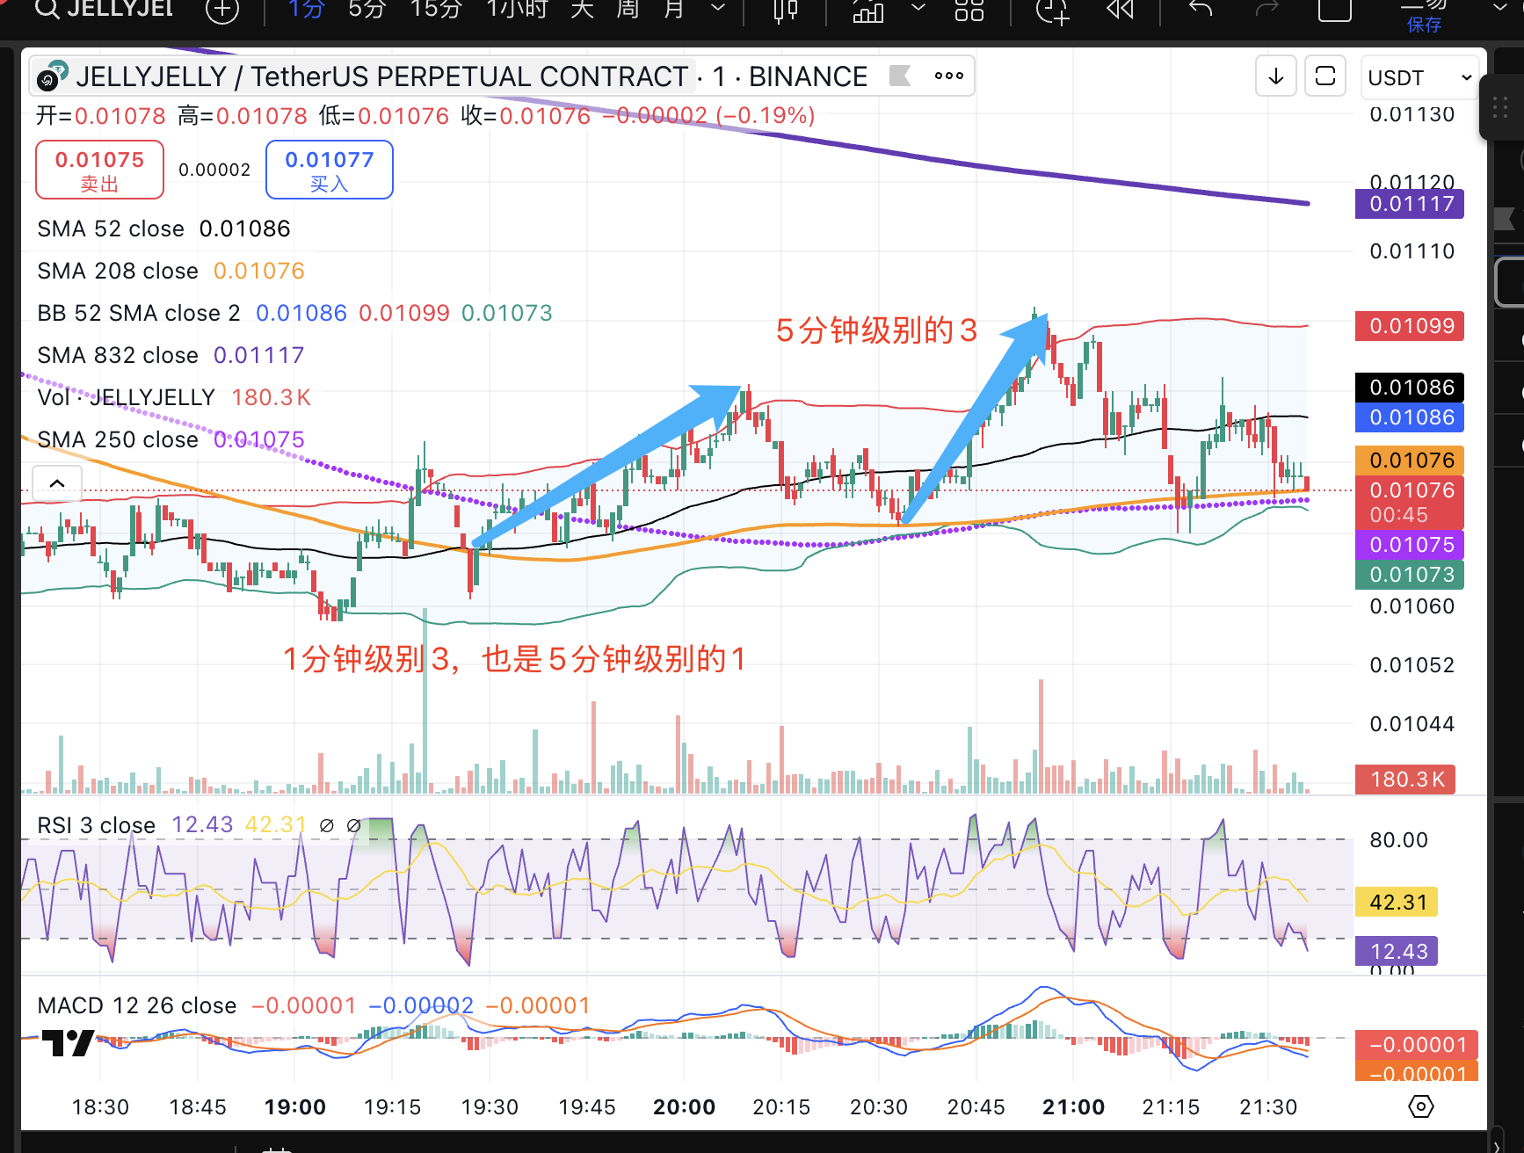
Task: Open the three-dot more menu in legend
Action: (x=948, y=76)
